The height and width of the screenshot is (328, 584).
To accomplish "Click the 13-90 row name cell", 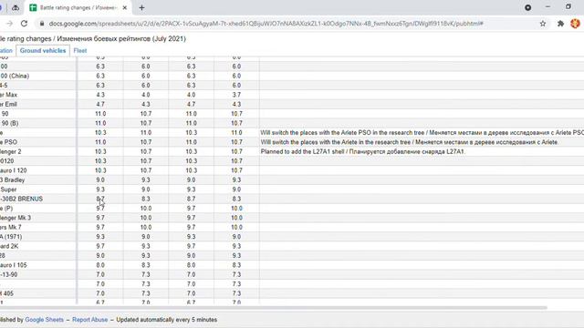I will [38, 274].
